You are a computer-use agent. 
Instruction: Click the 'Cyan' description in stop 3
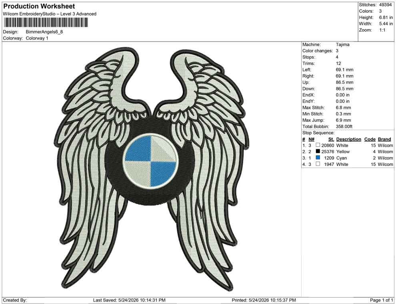pos(342,158)
